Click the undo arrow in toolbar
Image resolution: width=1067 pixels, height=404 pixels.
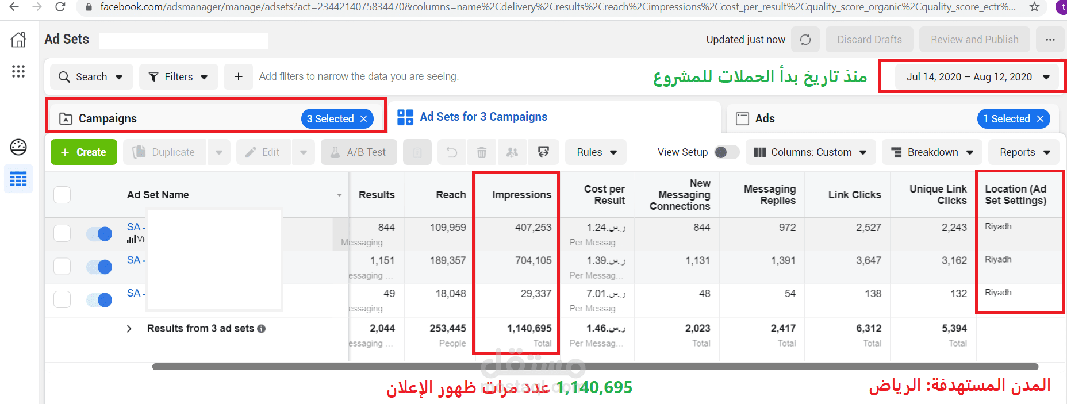point(452,152)
